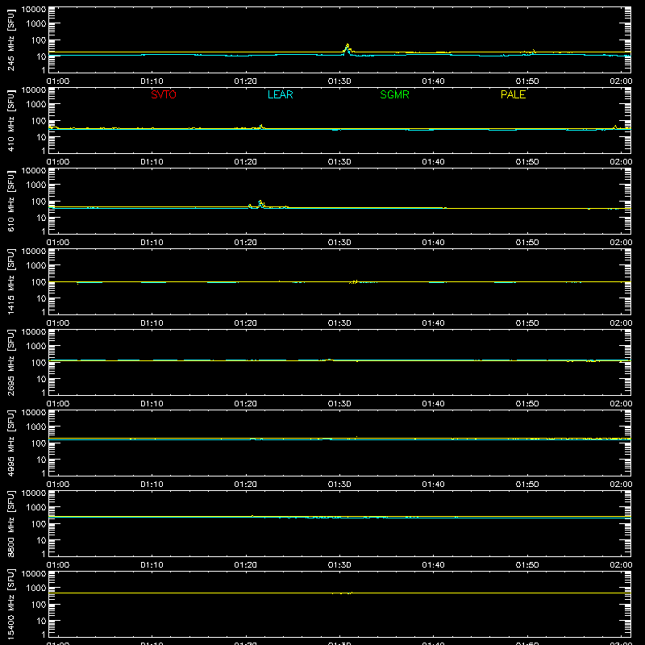This screenshot has height=645, width=645.
Task: Click 01:30 tick label under 245 MHz plot
Action: click(339, 81)
